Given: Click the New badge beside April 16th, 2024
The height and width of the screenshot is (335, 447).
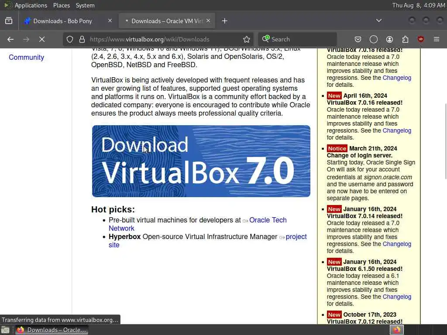Looking at the screenshot, I should (x=334, y=96).
